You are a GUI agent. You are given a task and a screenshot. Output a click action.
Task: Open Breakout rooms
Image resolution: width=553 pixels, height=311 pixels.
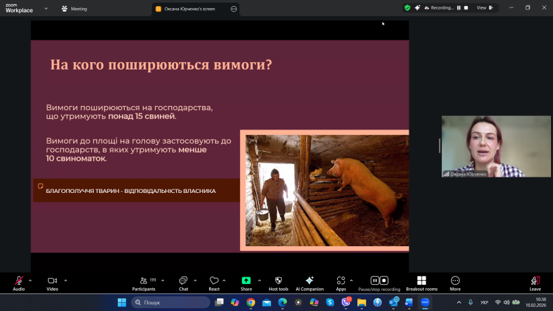point(421,281)
